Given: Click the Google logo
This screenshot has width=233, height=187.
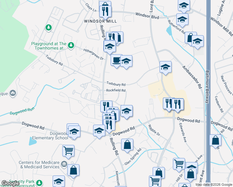Looking at the screenshot, I should pos(10,183).
